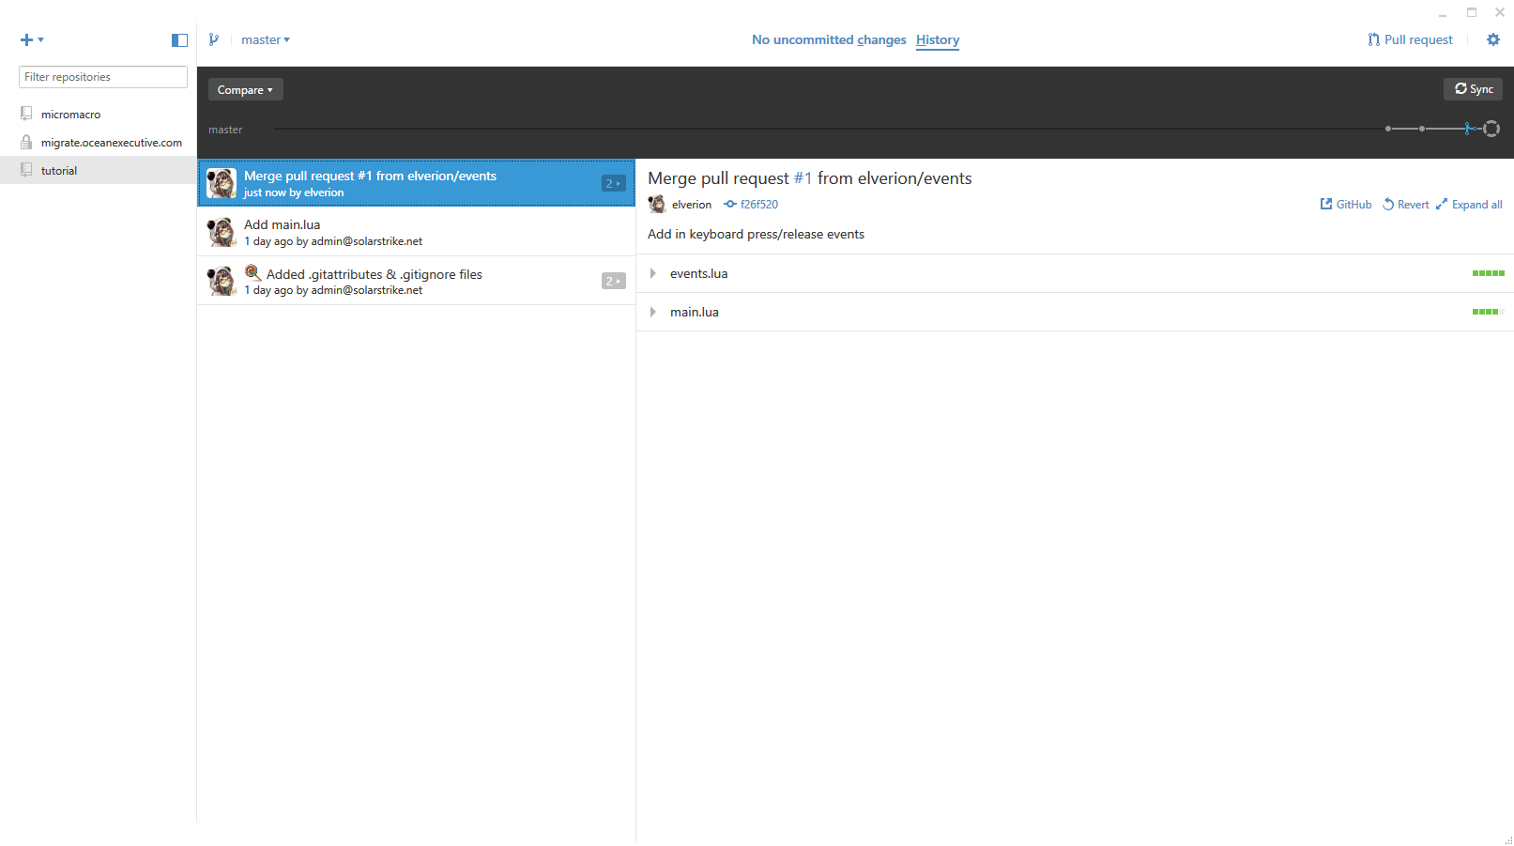
Task: Select the micromacro repository
Action: click(70, 115)
